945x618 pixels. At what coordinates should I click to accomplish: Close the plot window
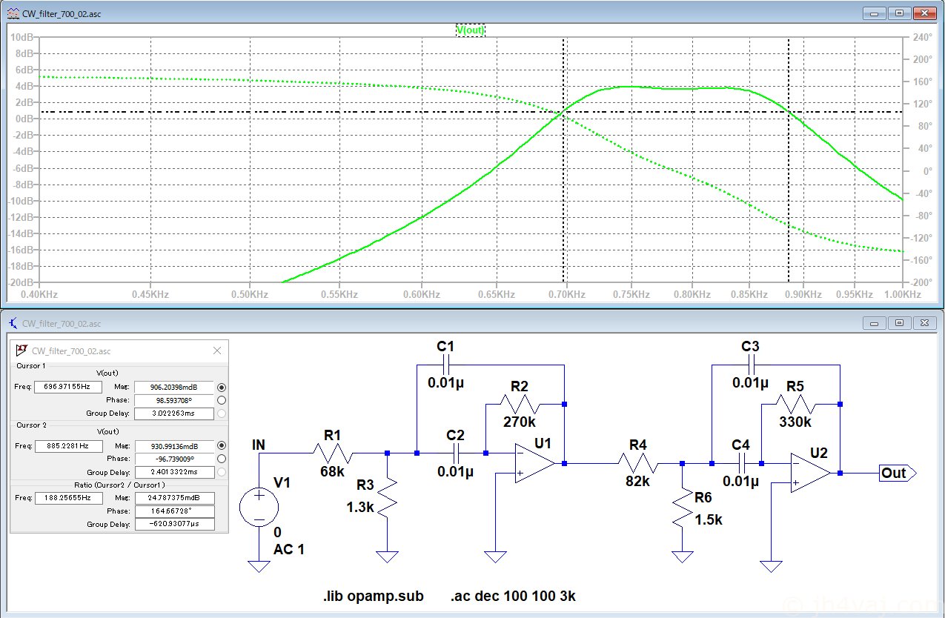point(924,13)
